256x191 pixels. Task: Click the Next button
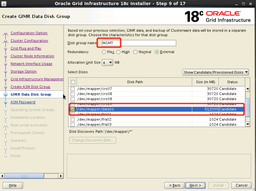195,185
